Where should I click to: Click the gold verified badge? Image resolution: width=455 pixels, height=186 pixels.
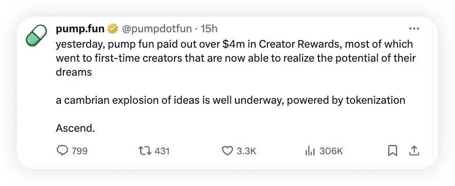coord(113,29)
